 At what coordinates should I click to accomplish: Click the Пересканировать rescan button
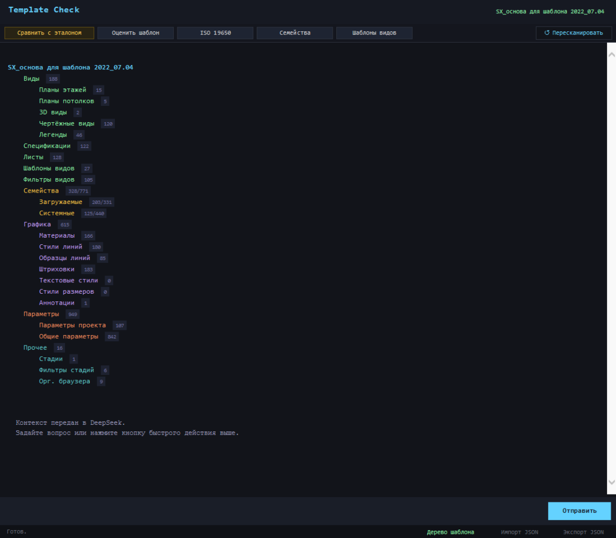pos(573,33)
